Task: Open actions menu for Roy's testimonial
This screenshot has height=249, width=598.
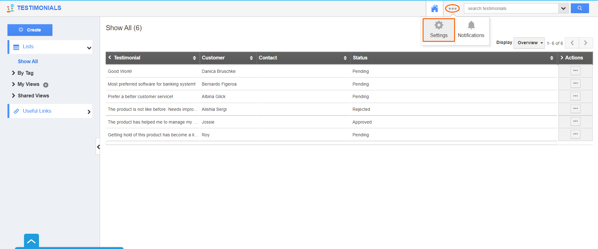Action: coord(575,134)
